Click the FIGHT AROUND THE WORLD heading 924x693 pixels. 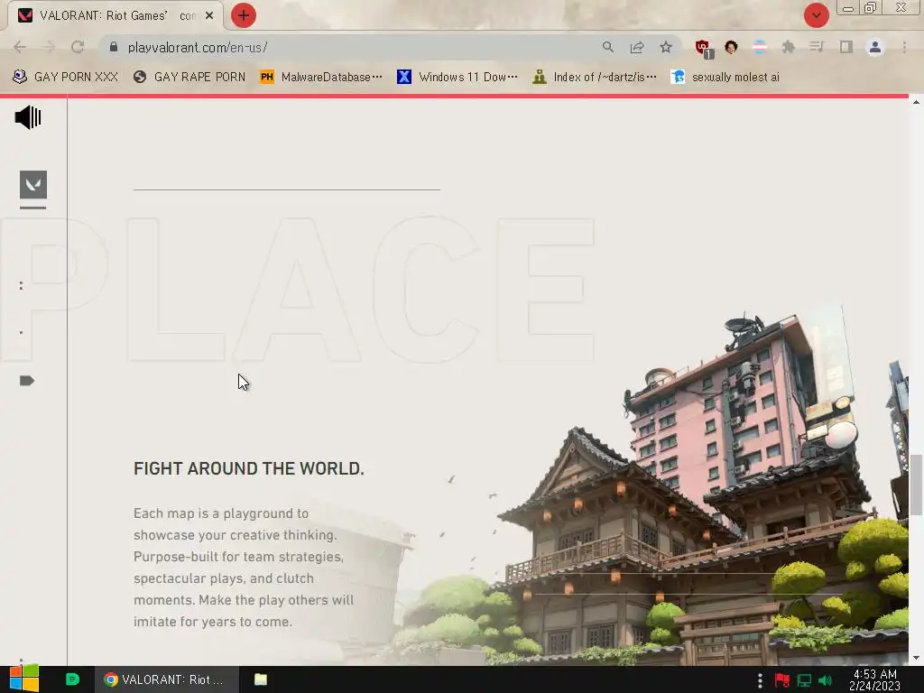click(x=249, y=468)
